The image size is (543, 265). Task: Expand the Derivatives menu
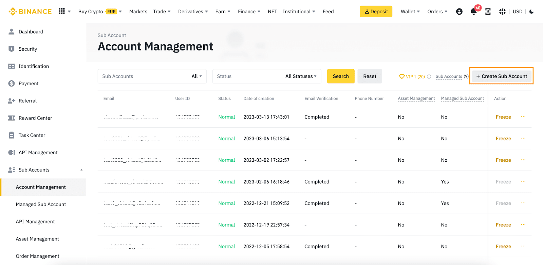coord(193,12)
